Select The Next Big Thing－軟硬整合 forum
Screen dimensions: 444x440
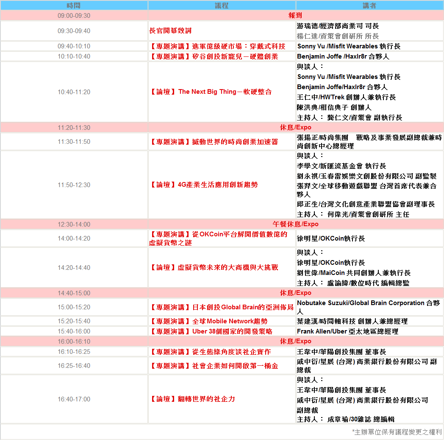(211, 92)
